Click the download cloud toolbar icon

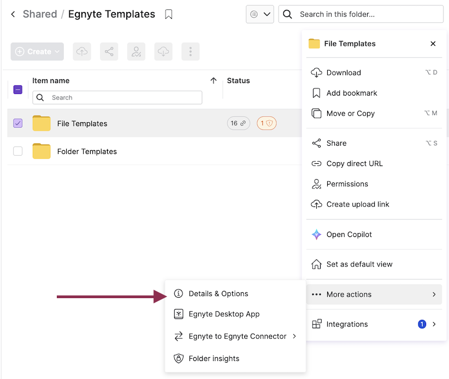163,51
